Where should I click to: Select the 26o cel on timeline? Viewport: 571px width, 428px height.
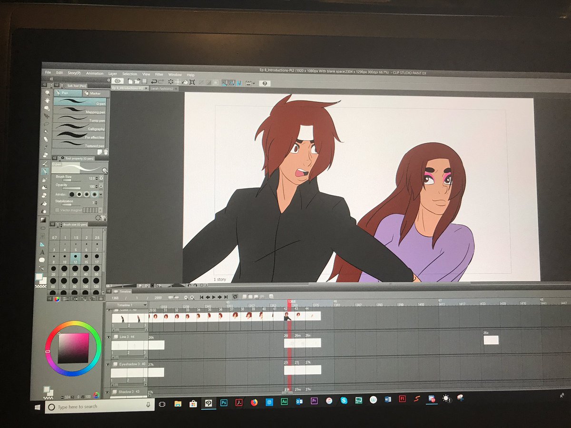point(491,340)
